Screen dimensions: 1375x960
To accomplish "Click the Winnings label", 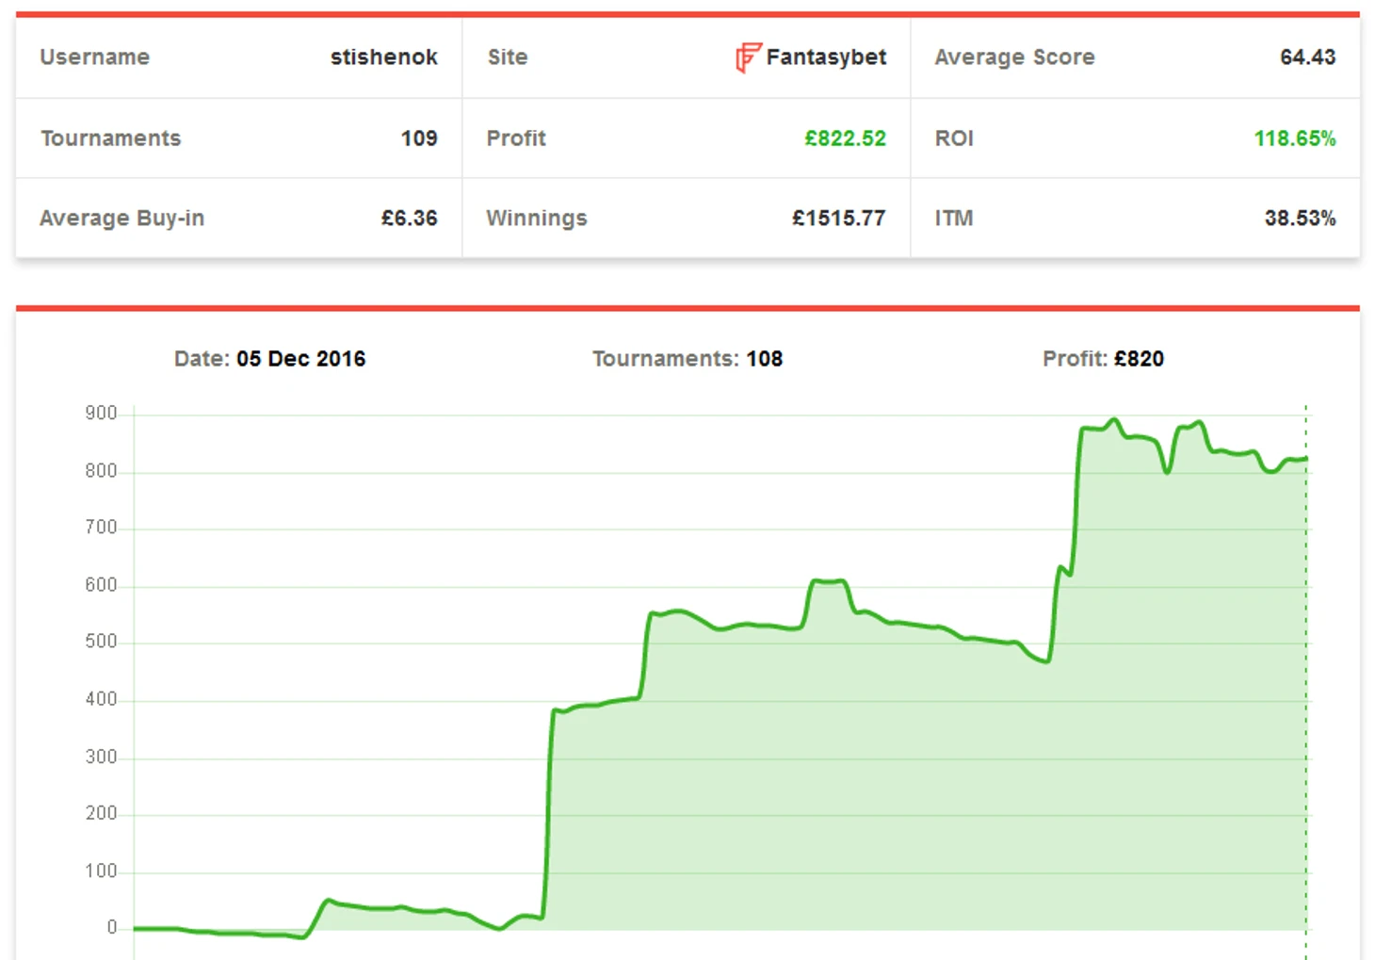I will [x=536, y=219].
